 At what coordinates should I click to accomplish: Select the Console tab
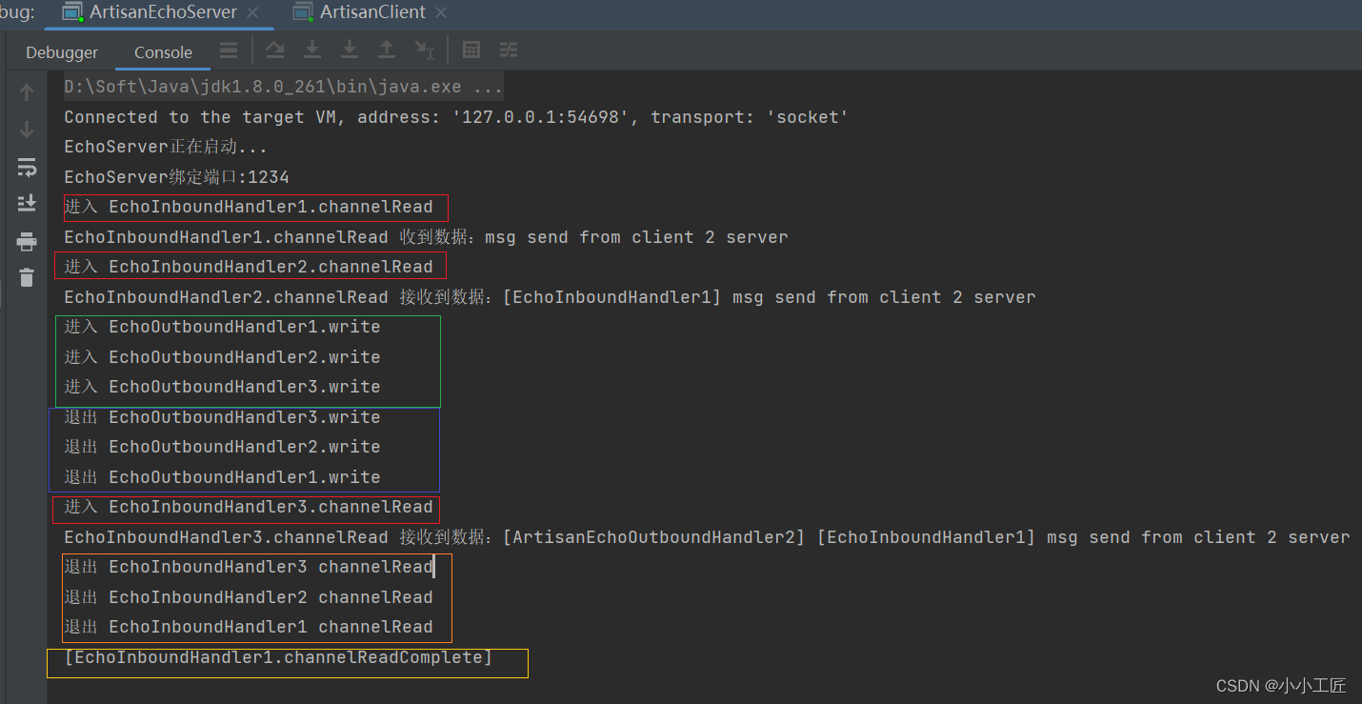click(163, 52)
